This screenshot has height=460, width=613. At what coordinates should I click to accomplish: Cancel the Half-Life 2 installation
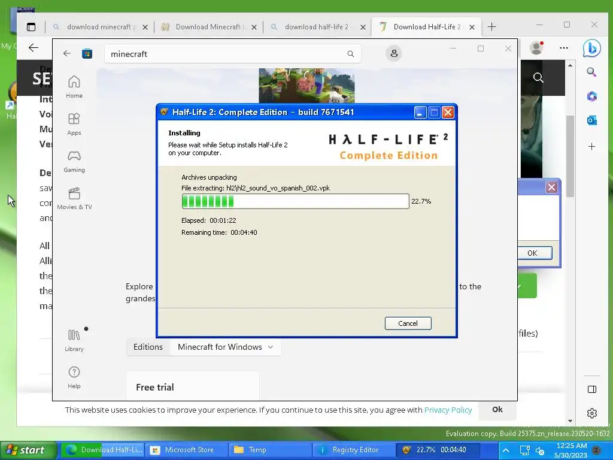click(x=408, y=323)
